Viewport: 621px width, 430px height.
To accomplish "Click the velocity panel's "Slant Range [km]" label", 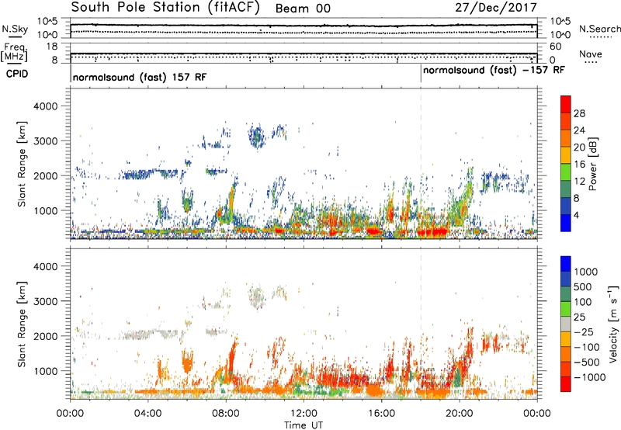I will click(x=22, y=324).
